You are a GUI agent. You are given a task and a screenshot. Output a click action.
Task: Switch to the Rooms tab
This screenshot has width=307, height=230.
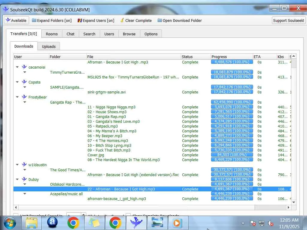52,34
